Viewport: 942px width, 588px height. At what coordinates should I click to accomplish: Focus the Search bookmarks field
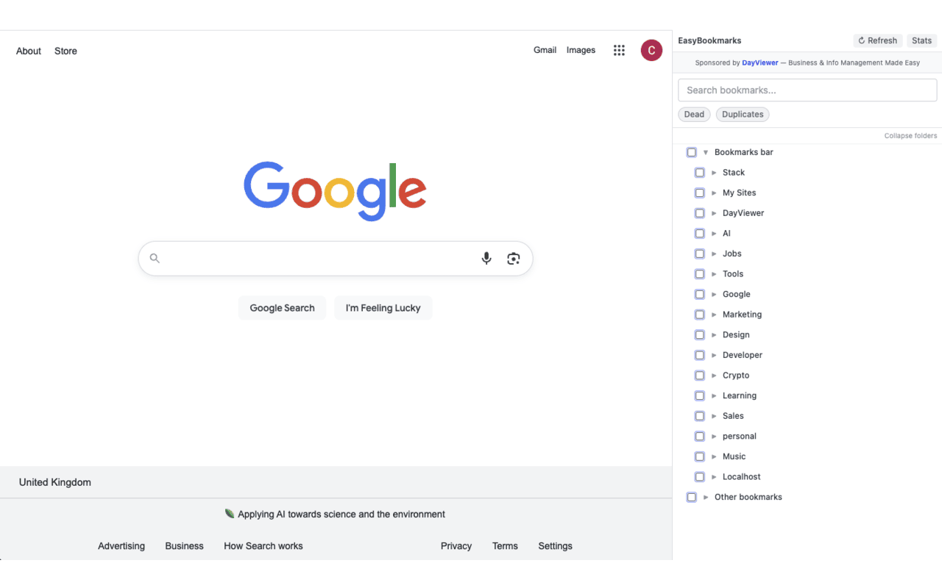807,90
